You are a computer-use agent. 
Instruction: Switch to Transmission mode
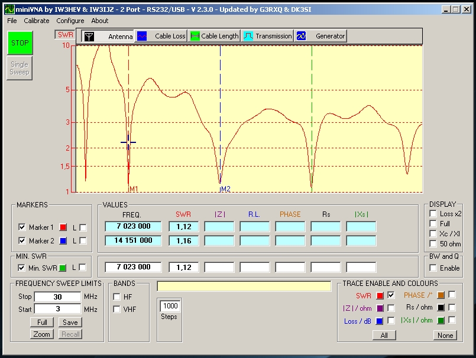coord(267,36)
